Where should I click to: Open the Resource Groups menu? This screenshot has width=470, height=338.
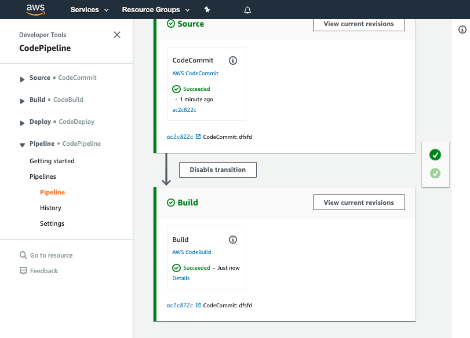click(155, 10)
